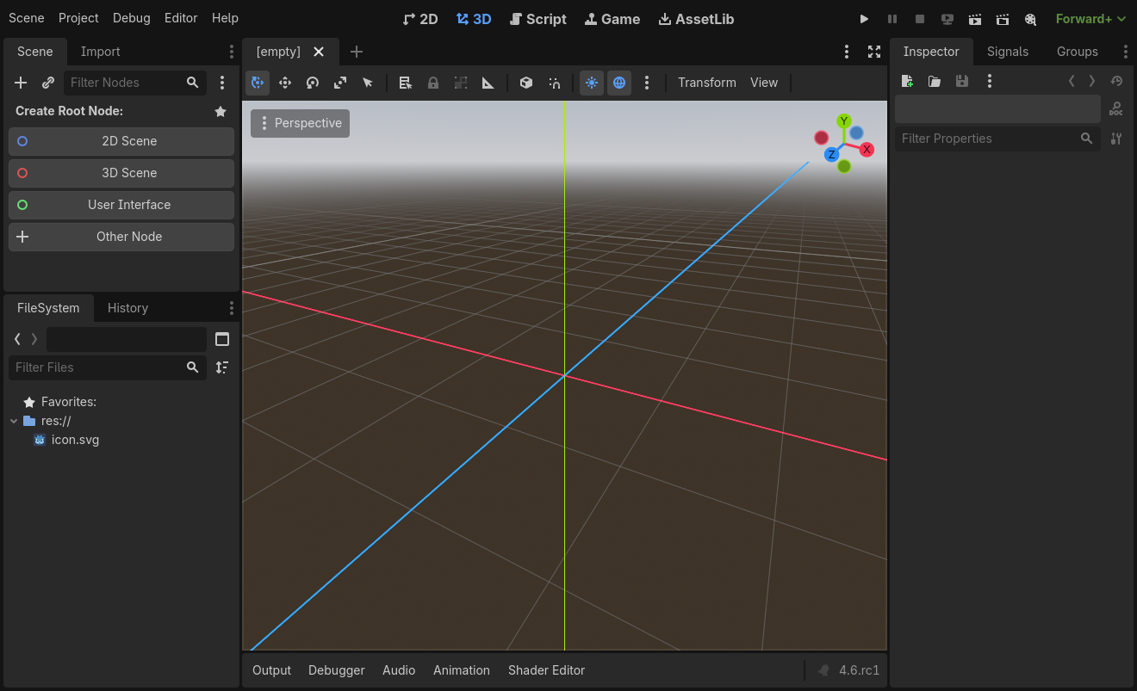The image size is (1137, 691).
Task: Run the project with the Play button
Action: pyautogui.click(x=864, y=18)
